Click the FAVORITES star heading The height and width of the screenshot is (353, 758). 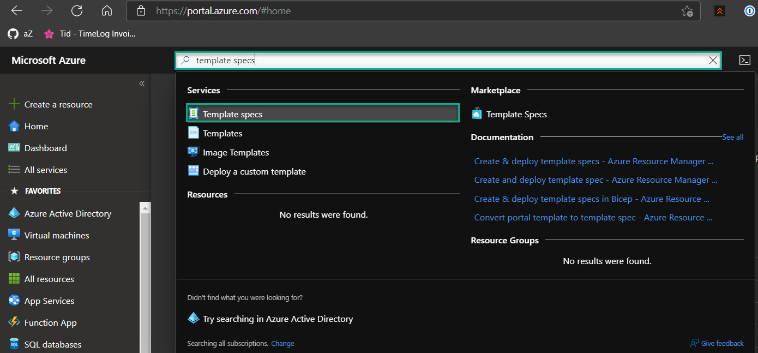coord(35,191)
